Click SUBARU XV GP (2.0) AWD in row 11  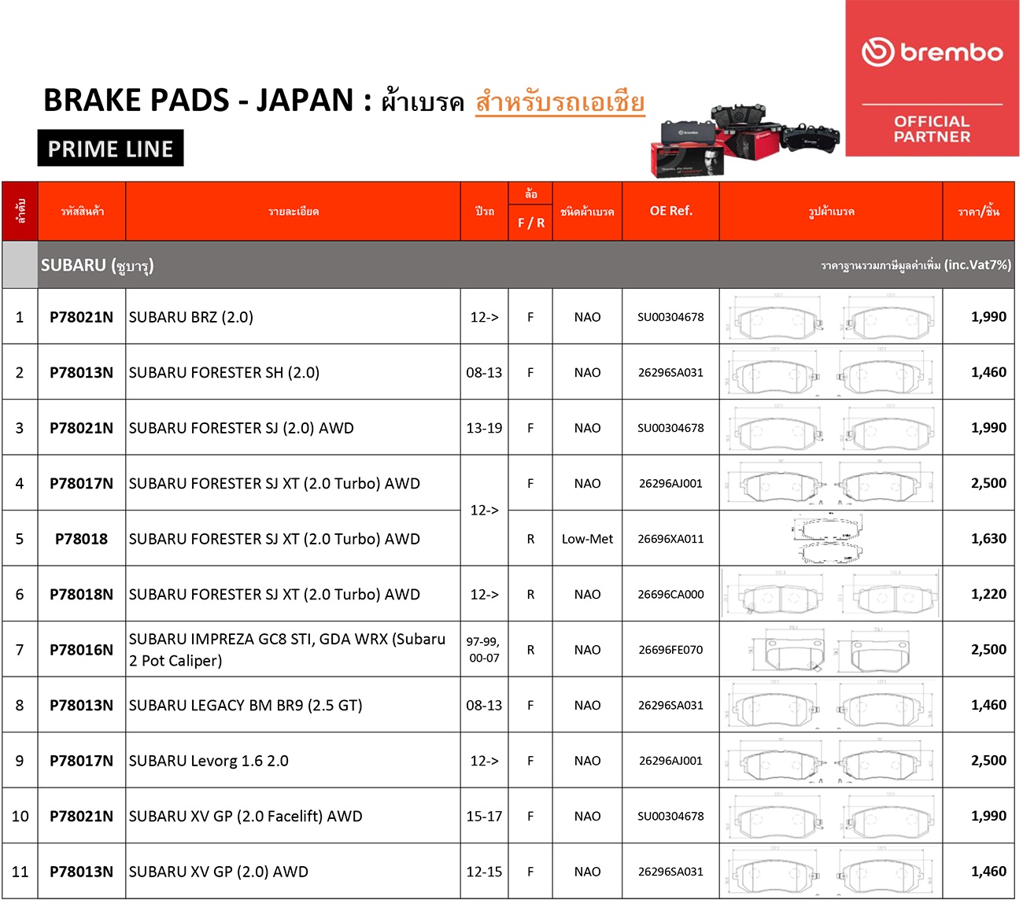tap(219, 872)
